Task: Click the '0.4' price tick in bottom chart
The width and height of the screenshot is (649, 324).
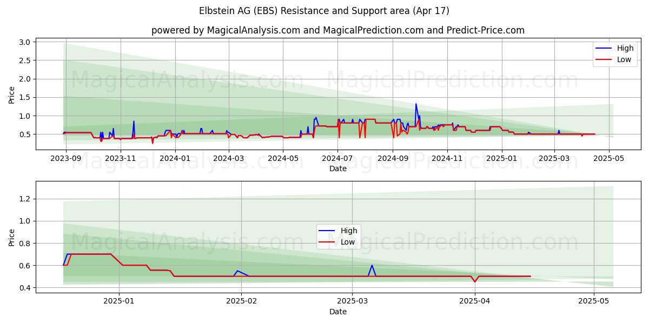Action: click(26, 288)
